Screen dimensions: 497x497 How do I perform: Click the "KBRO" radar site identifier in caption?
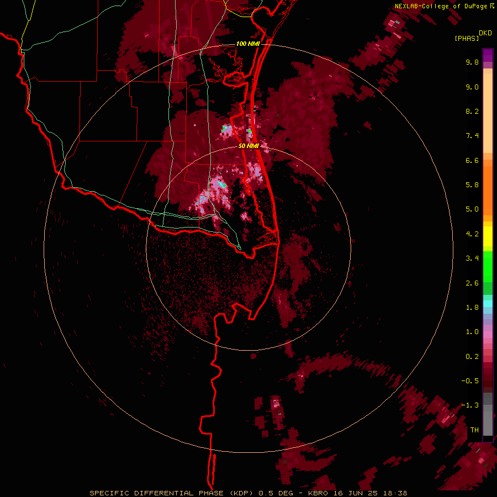point(318,493)
